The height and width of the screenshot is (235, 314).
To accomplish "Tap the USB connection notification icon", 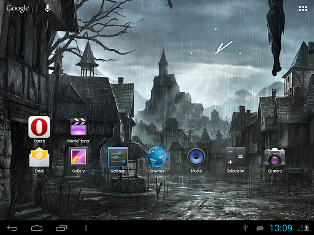I will click(x=245, y=228).
